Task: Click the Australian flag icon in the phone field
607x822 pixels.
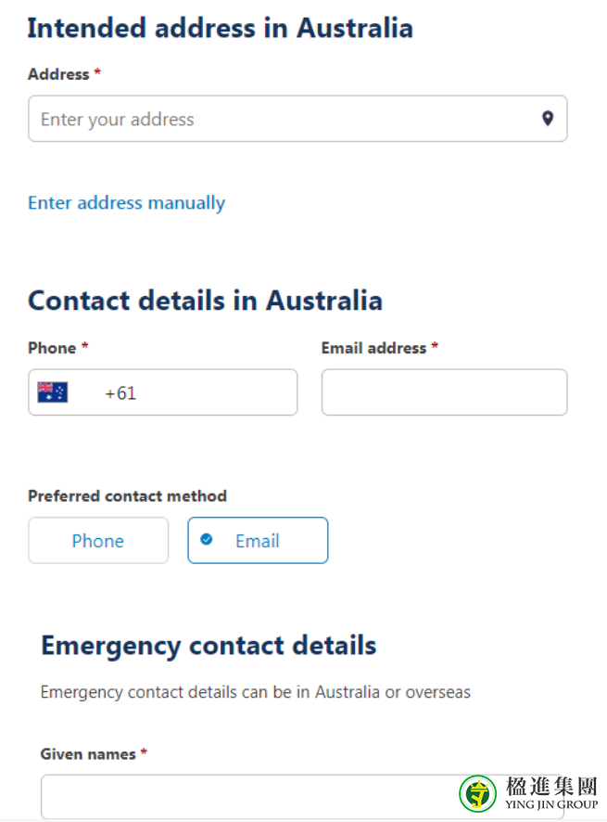Action: tap(53, 392)
